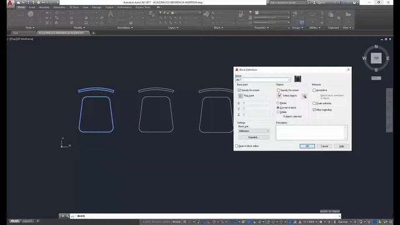Image resolution: width=400 pixels, height=225 pixels.
Task: Check Open in block editor
Action: click(236, 146)
